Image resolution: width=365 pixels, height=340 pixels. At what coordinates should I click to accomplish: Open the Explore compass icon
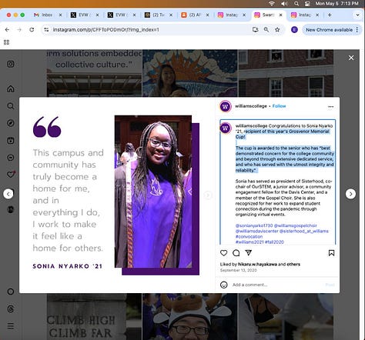[x=11, y=123]
